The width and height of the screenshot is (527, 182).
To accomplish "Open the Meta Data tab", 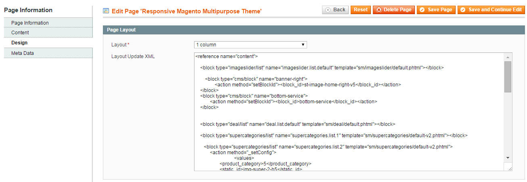I will pyautogui.click(x=48, y=53).
